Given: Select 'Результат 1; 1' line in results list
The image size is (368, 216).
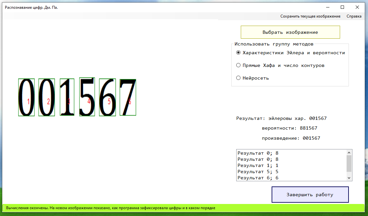Looking at the screenshot, I should pos(258,165).
